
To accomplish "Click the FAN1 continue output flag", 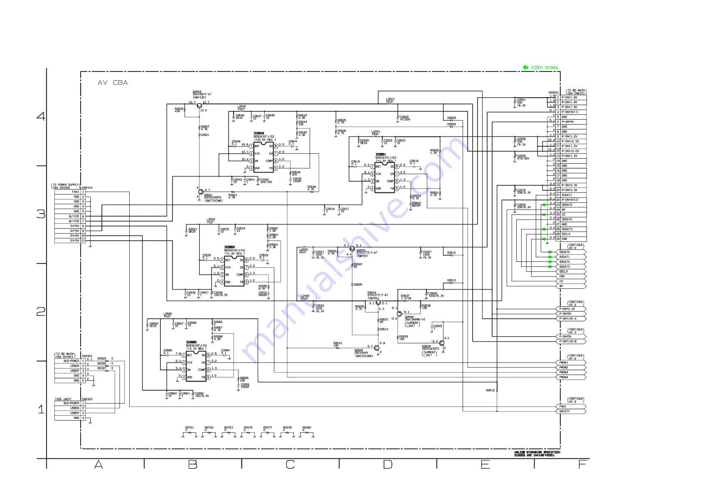I will (571, 406).
